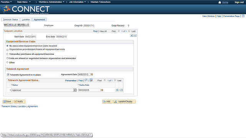Open the Status dropdown showing Approved
This screenshot has height=138, width=246.
pos(75,90)
